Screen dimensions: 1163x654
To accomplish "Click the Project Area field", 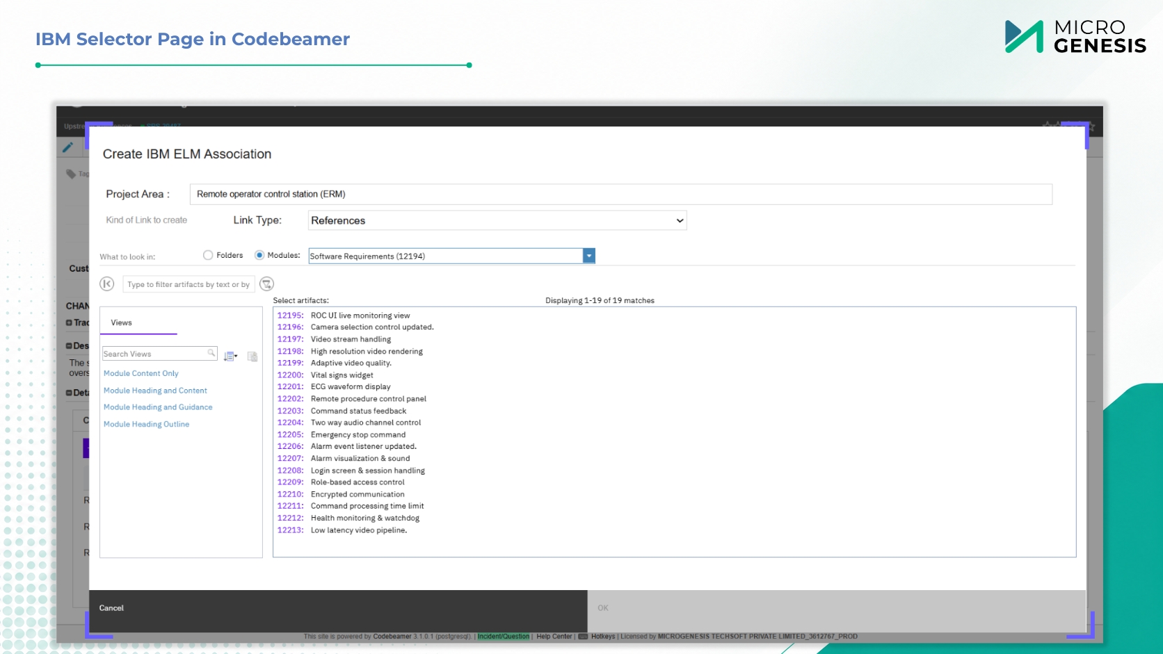I will point(621,194).
